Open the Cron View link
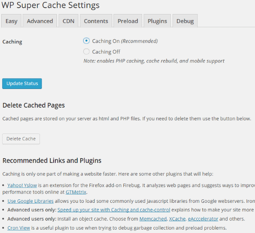The width and height of the screenshot is (255, 233). [19, 228]
